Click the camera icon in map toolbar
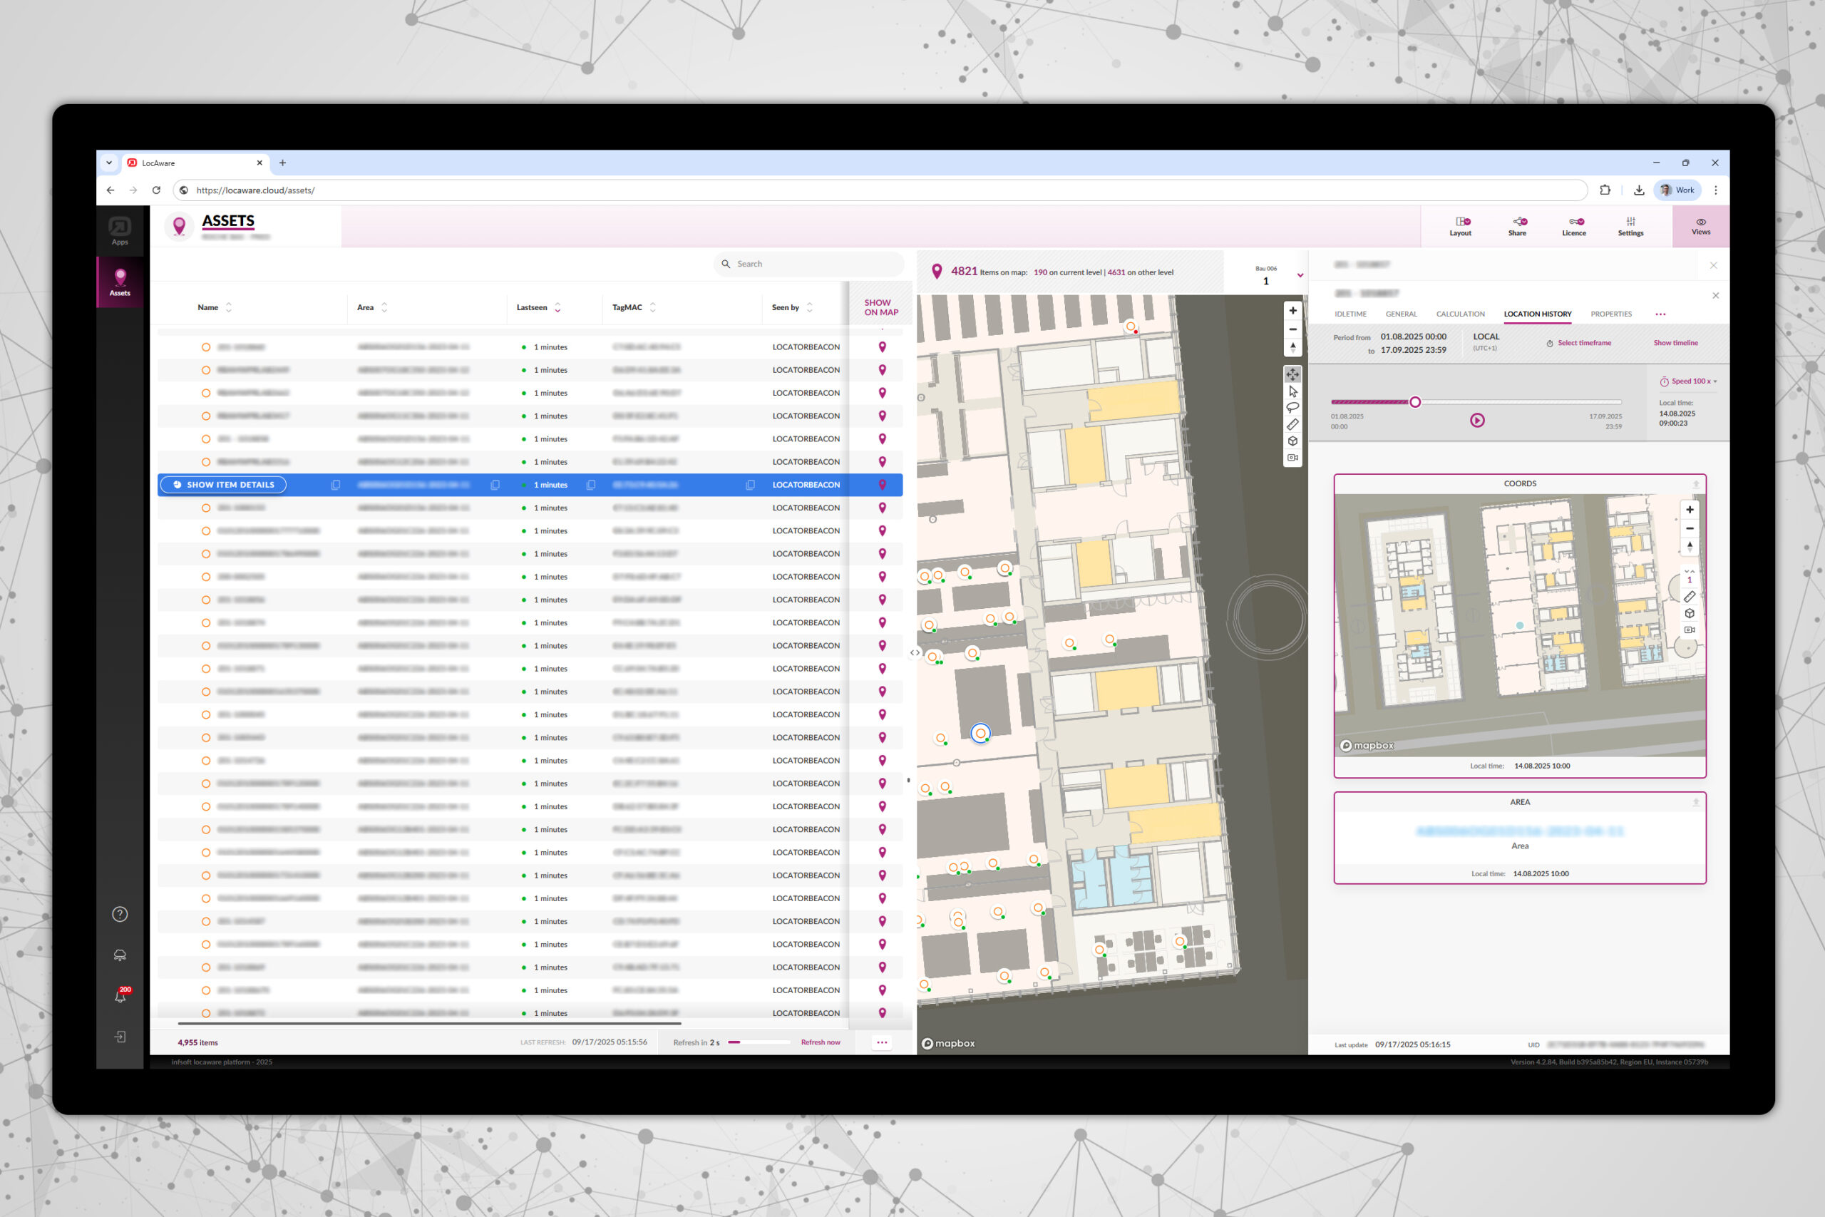Screen dimensions: 1825x1217 coord(1292,458)
